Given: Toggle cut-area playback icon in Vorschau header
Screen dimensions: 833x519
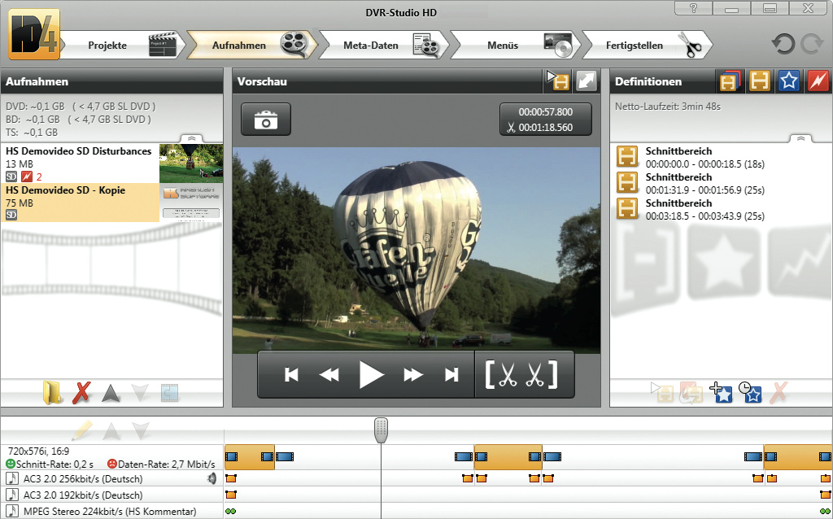Looking at the screenshot, I should click(557, 81).
